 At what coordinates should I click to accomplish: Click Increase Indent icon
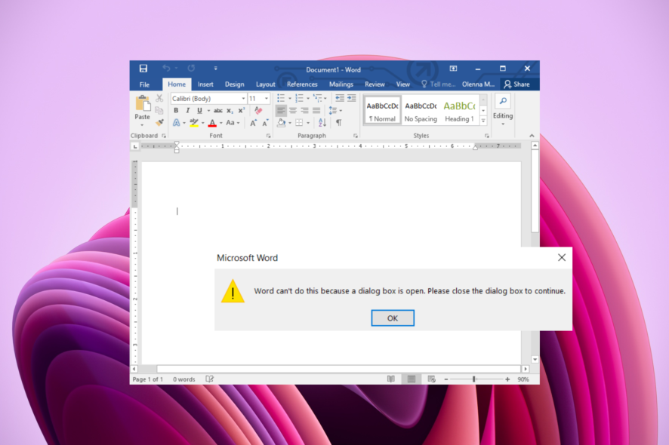click(x=352, y=99)
